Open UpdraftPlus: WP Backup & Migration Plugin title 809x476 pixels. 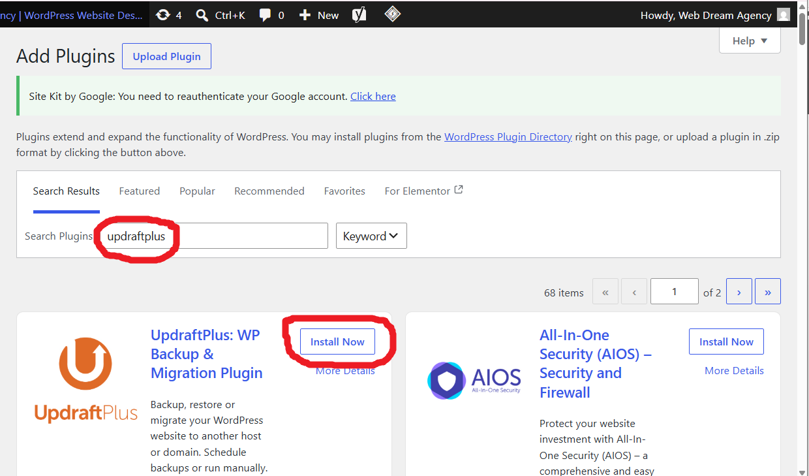point(206,354)
